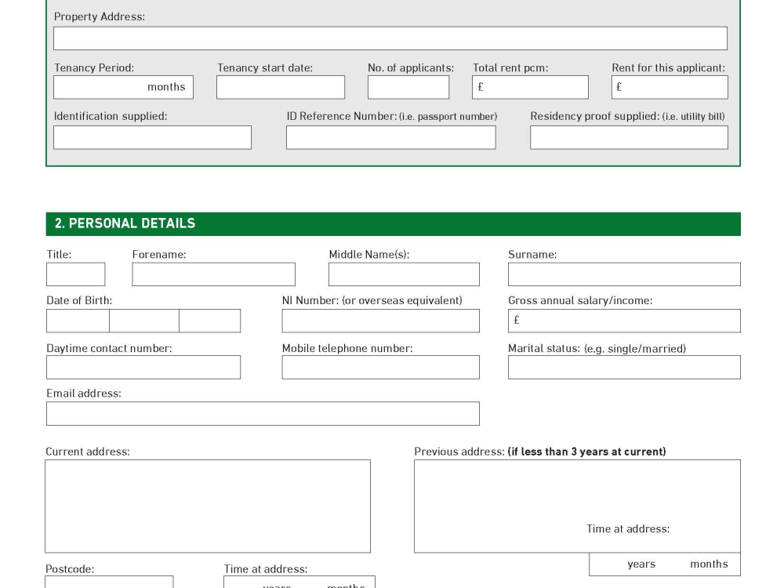The image size is (784, 588).
Task: Select the Residency proof supplied field
Action: click(628, 136)
